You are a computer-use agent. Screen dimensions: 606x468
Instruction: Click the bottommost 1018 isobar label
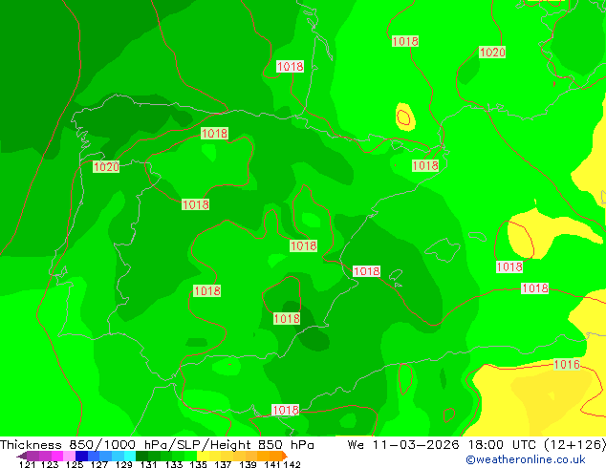(286, 410)
